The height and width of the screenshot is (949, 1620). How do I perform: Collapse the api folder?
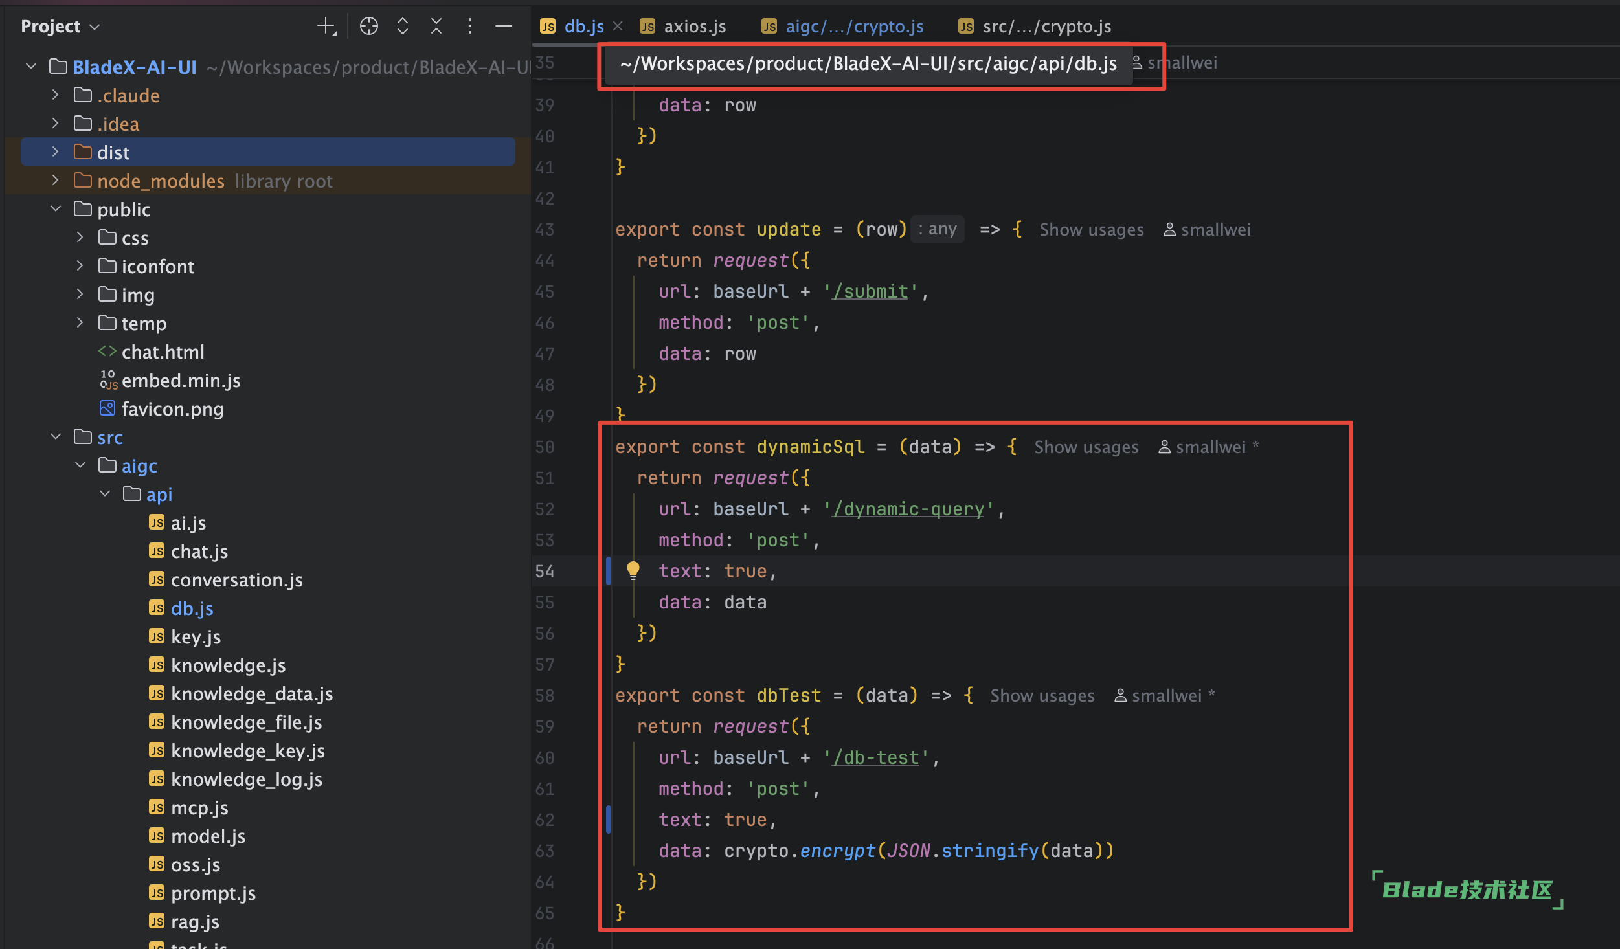click(105, 494)
